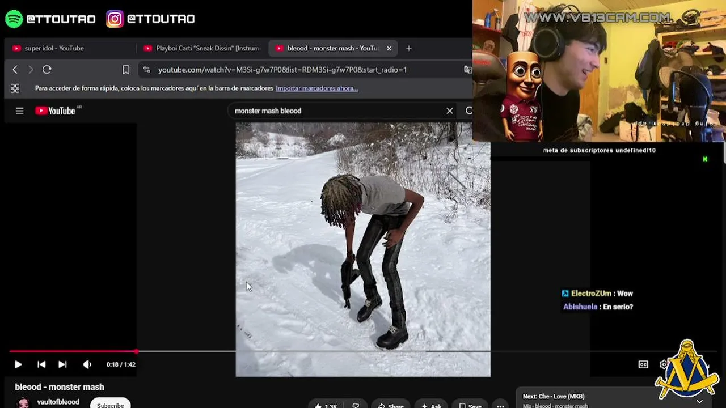Open the Spotify icon in stream overlay
The image size is (726, 408).
click(14, 19)
